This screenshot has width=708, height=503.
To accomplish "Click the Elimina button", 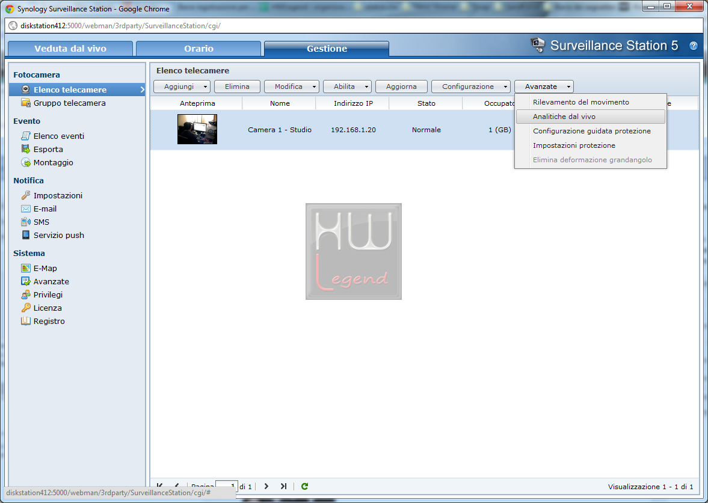I will point(237,87).
